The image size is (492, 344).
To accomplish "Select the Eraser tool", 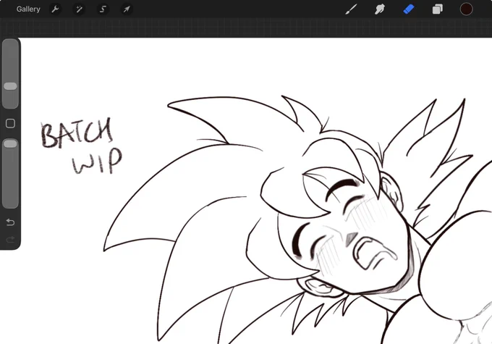I will tap(409, 9).
